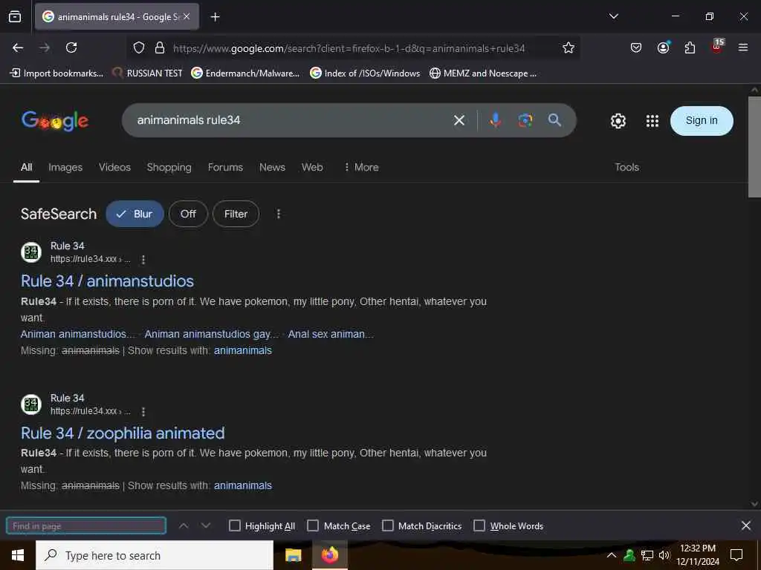
Task: Go back to the previous page
Action: point(18,47)
